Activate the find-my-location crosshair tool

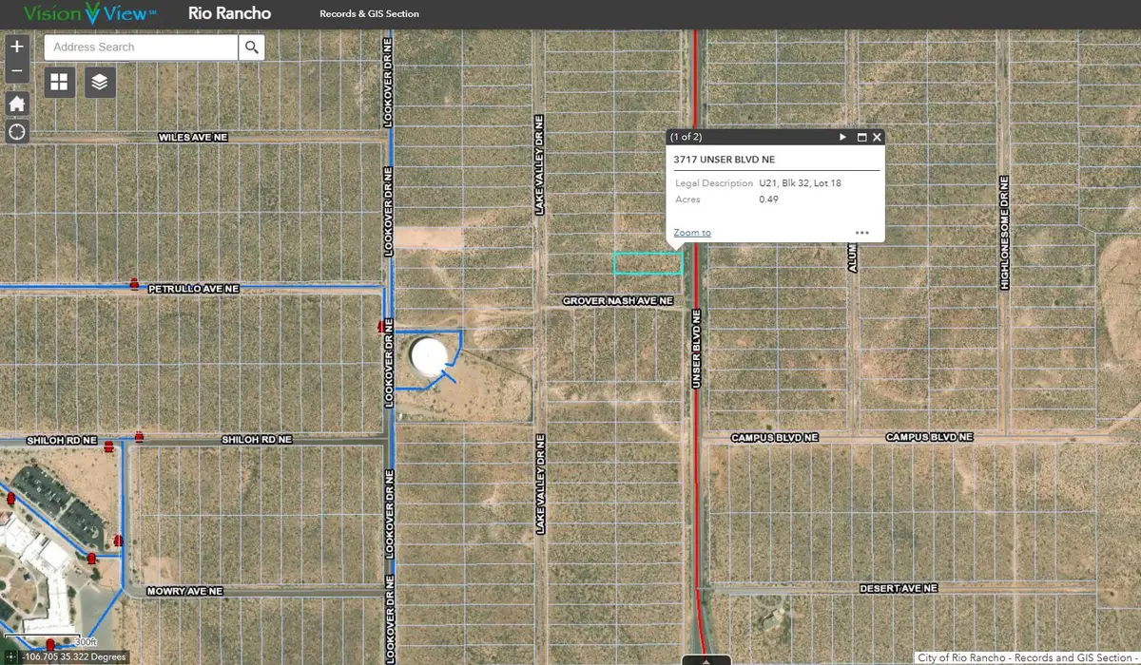[16, 132]
